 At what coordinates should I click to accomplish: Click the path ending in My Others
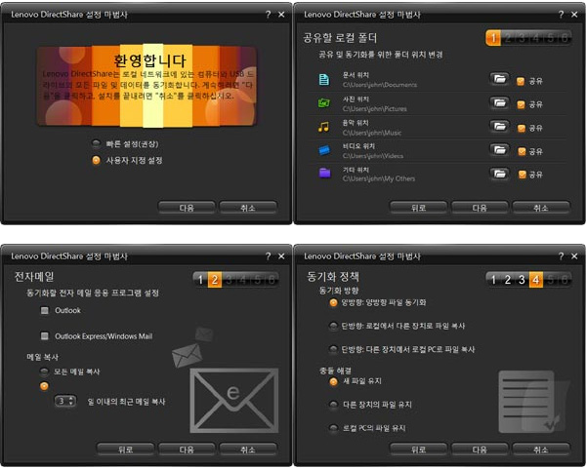pyautogui.click(x=379, y=178)
